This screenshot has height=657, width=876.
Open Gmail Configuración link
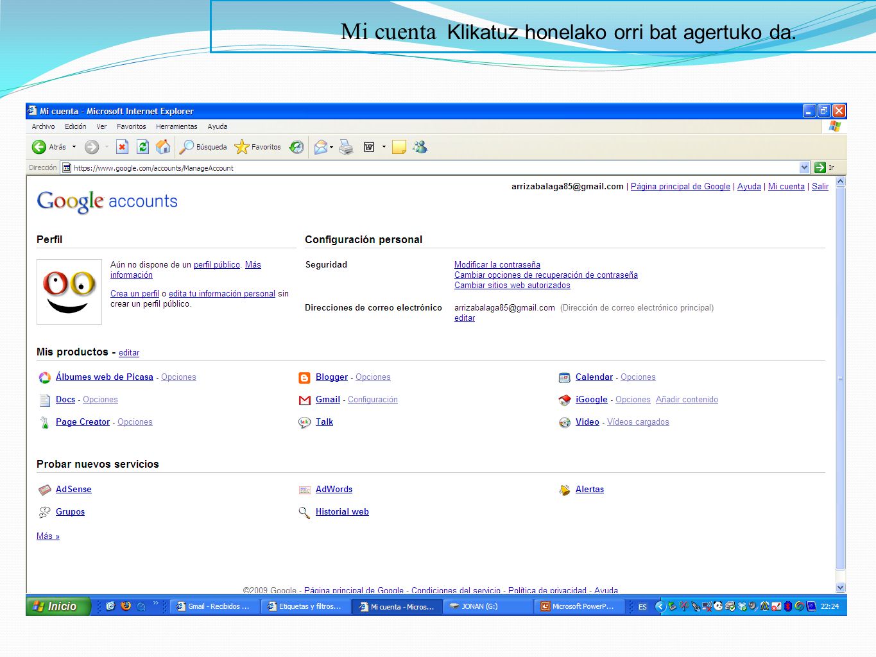(373, 399)
